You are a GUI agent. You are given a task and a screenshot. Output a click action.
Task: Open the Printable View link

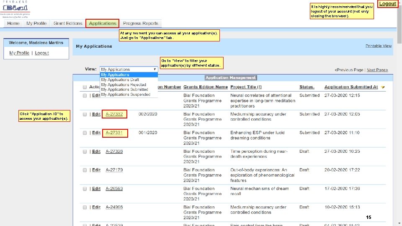point(379,46)
